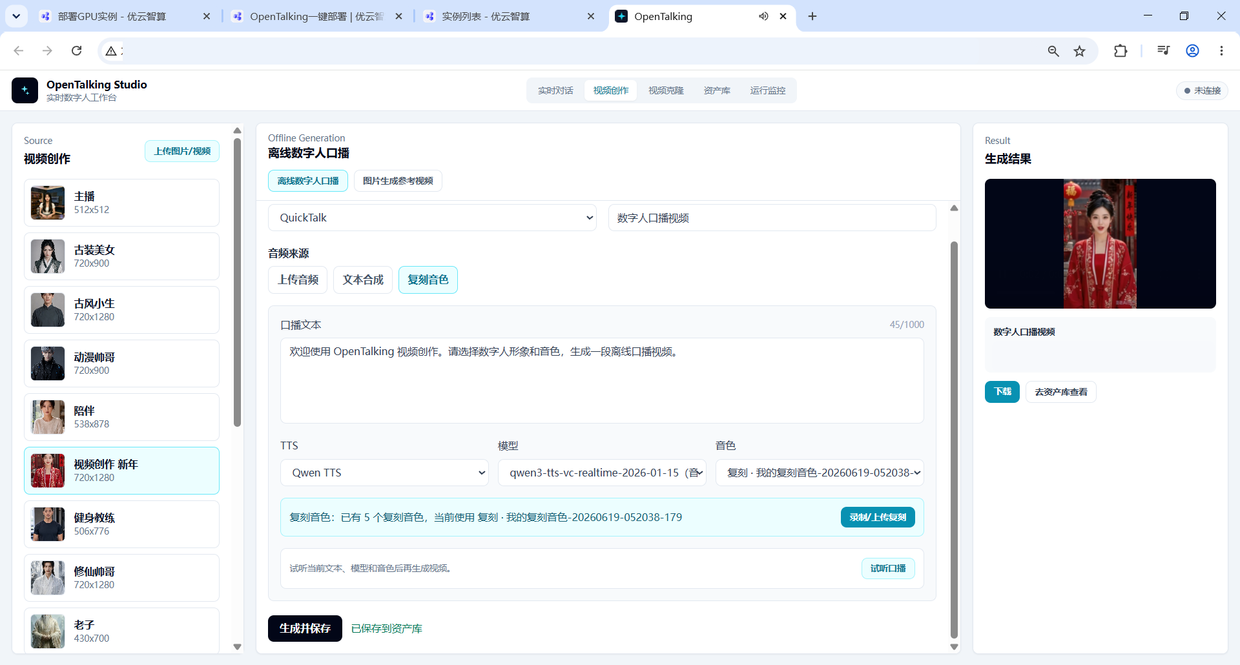Open the 视频创作 navigation tab
This screenshot has height=665, width=1240.
pos(611,90)
